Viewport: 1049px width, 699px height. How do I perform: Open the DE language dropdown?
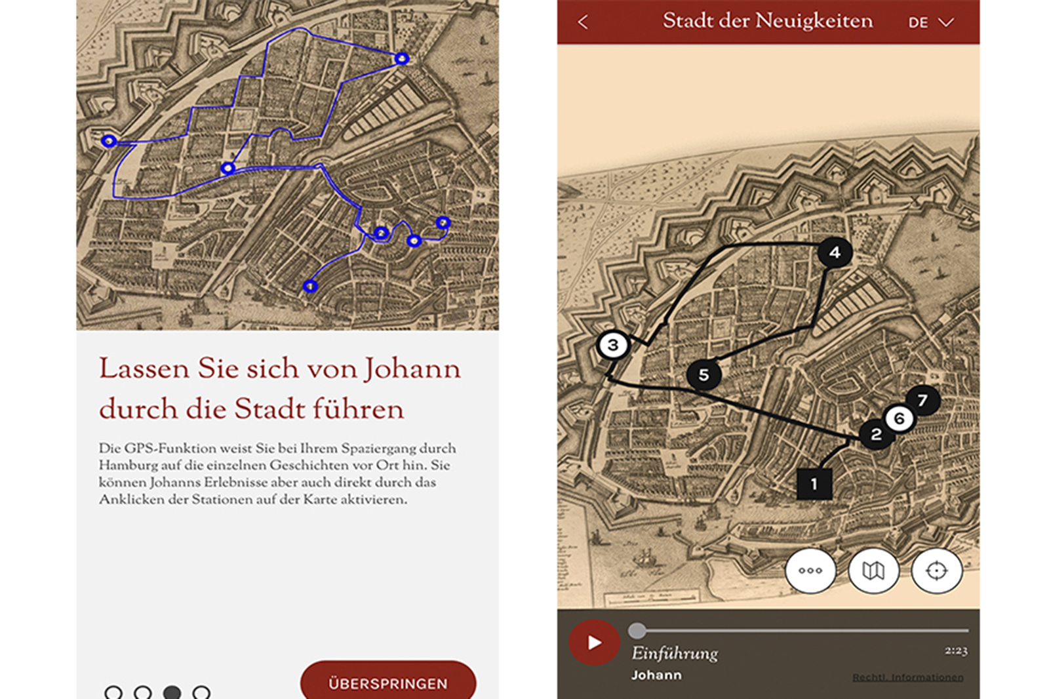pyautogui.click(x=930, y=22)
